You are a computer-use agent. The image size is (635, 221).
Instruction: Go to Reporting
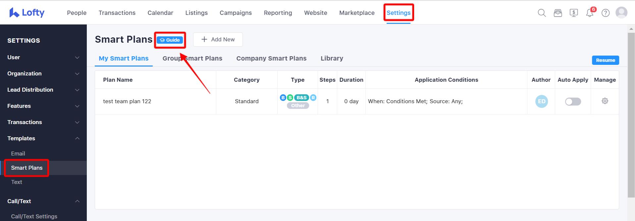pyautogui.click(x=278, y=13)
